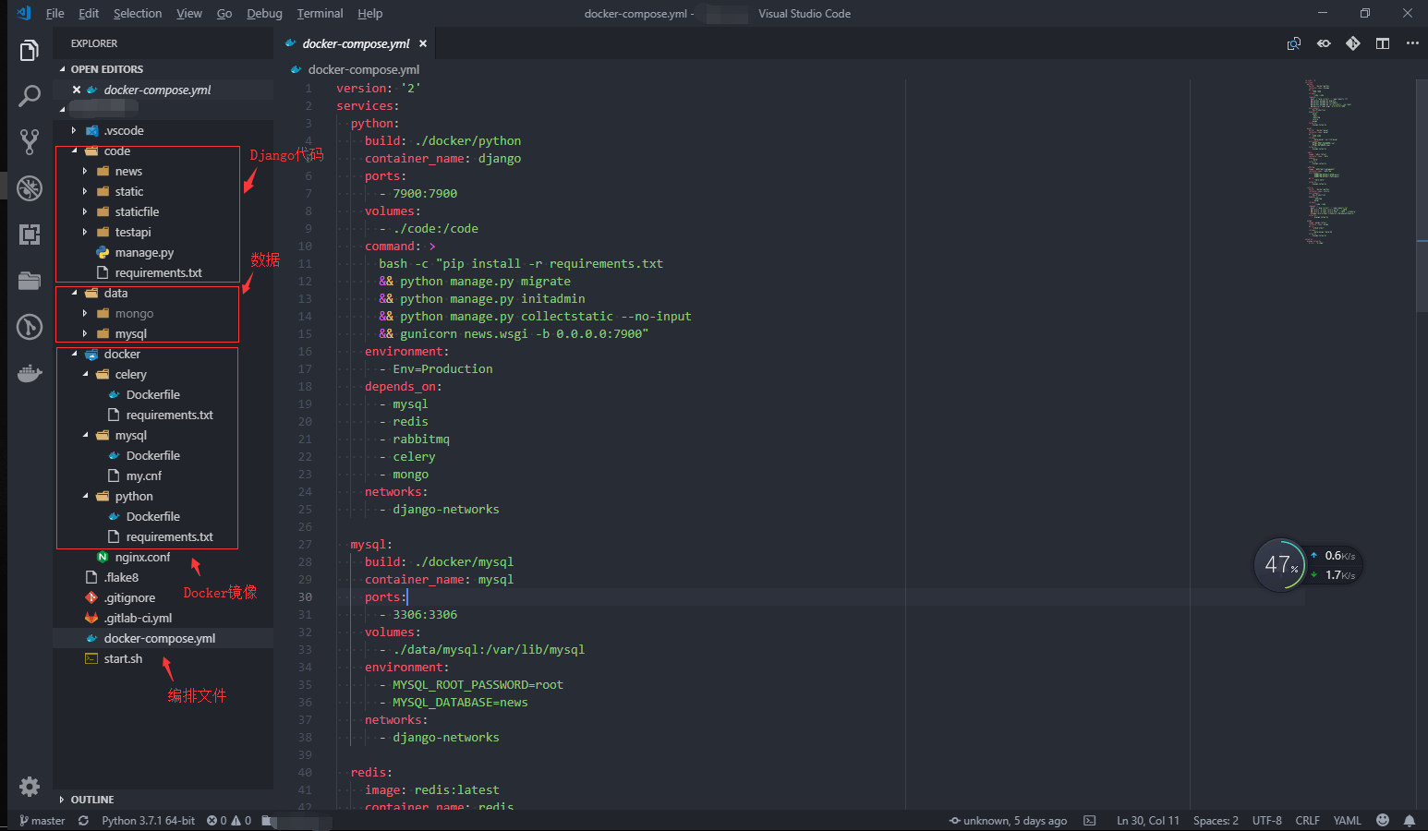Open the Source Control view
The height and width of the screenshot is (831, 1428).
point(30,141)
